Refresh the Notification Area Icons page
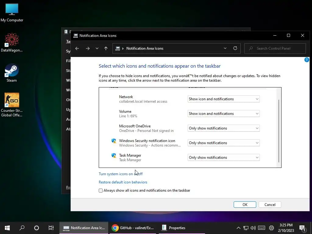 click(235, 48)
